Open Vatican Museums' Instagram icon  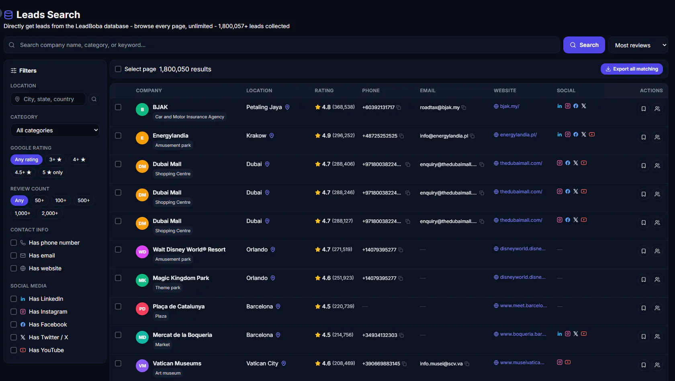[560, 362]
